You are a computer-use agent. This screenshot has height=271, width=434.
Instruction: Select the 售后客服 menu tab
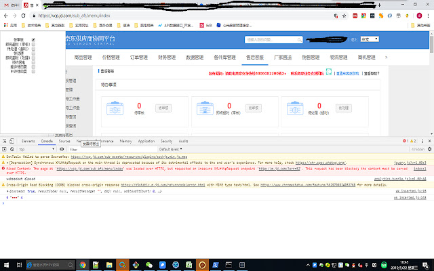point(255,57)
